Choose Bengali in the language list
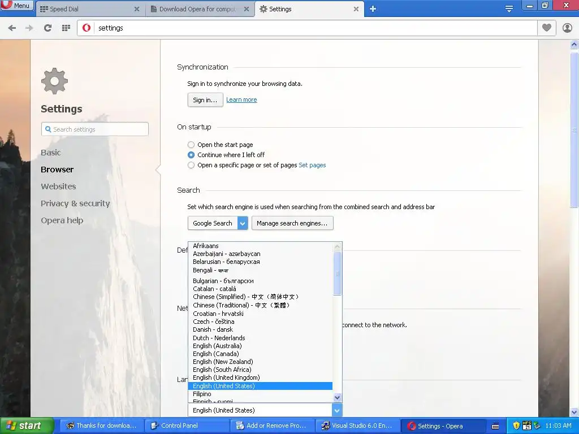579x434 pixels. [x=260, y=270]
